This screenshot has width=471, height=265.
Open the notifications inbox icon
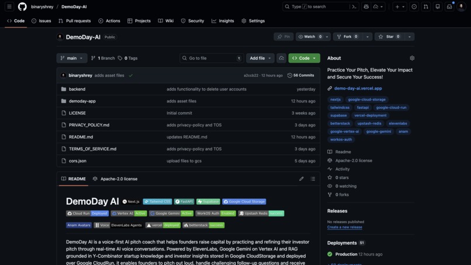pos(449,6)
